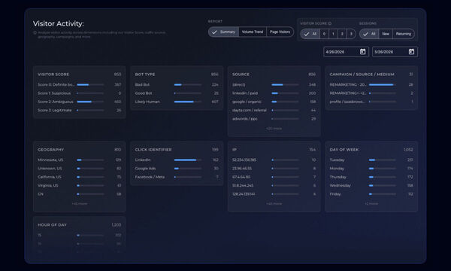The height and width of the screenshot is (271, 451).
Task: Select Friday in Day of Week
Action: pyautogui.click(x=371, y=194)
